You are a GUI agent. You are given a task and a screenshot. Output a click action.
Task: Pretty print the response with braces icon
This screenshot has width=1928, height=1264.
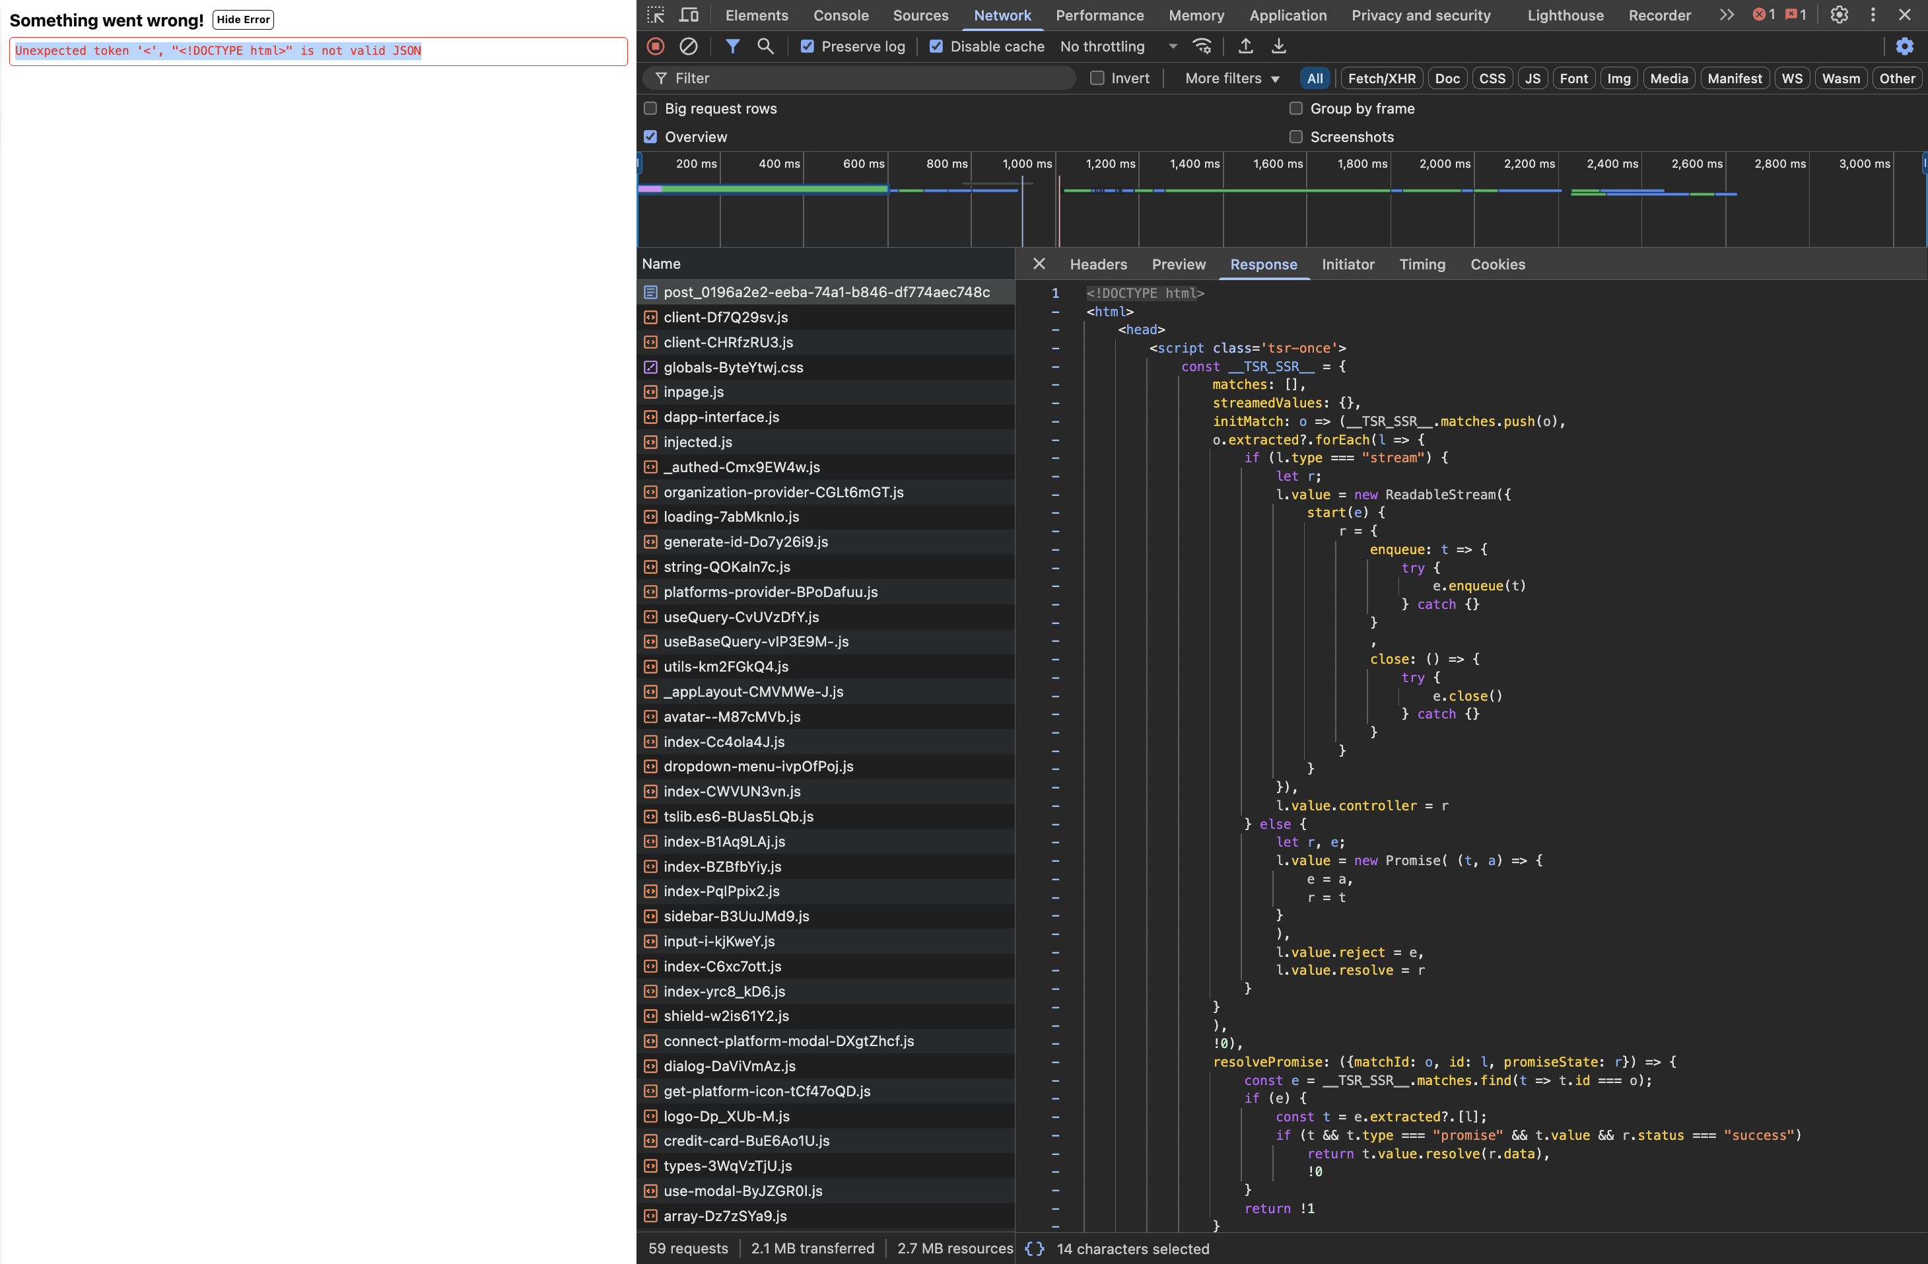(1035, 1249)
